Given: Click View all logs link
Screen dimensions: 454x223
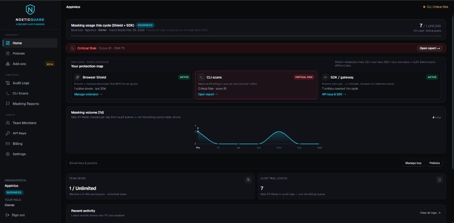Looking at the screenshot, I should click(430, 213).
